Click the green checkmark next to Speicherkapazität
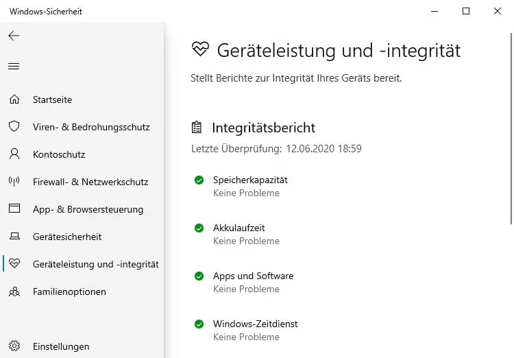 coord(199,180)
